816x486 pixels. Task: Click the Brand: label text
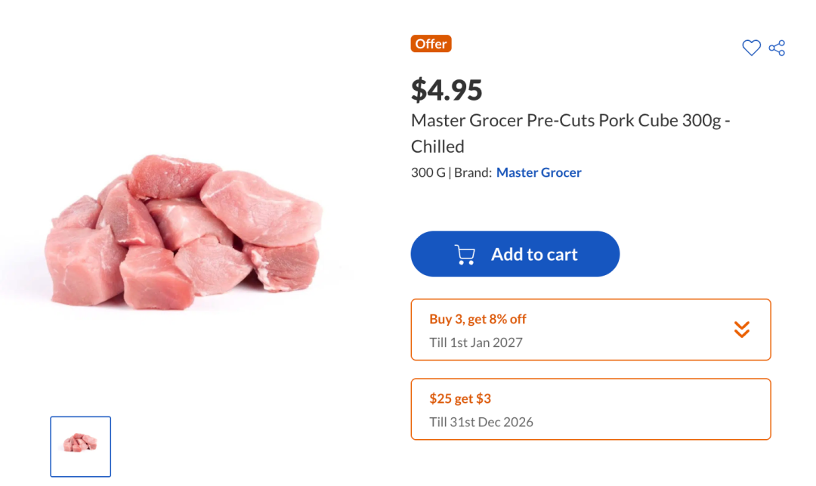click(x=473, y=172)
